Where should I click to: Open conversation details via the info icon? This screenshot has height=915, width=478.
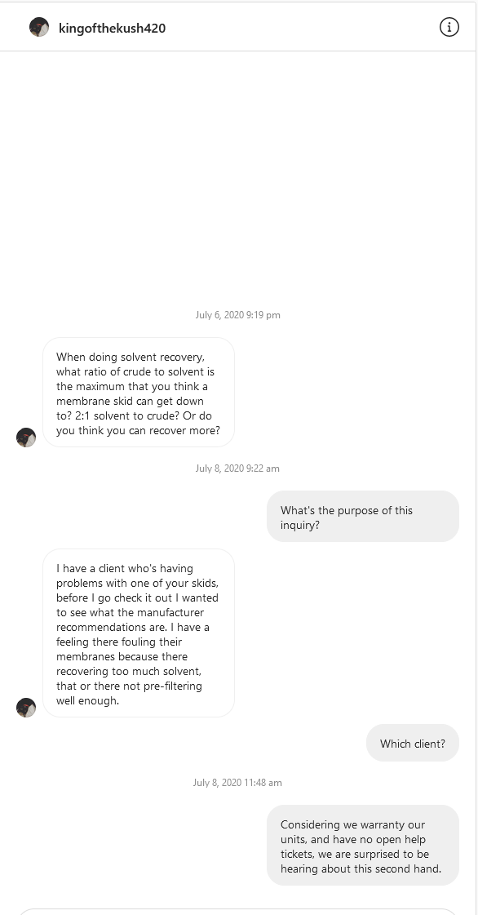(449, 27)
